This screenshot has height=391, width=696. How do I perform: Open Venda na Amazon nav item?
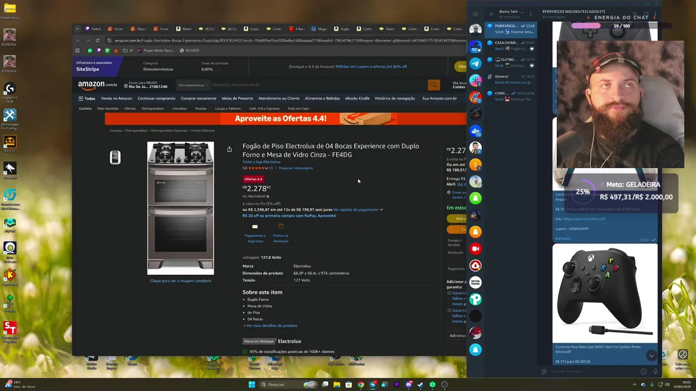(116, 98)
